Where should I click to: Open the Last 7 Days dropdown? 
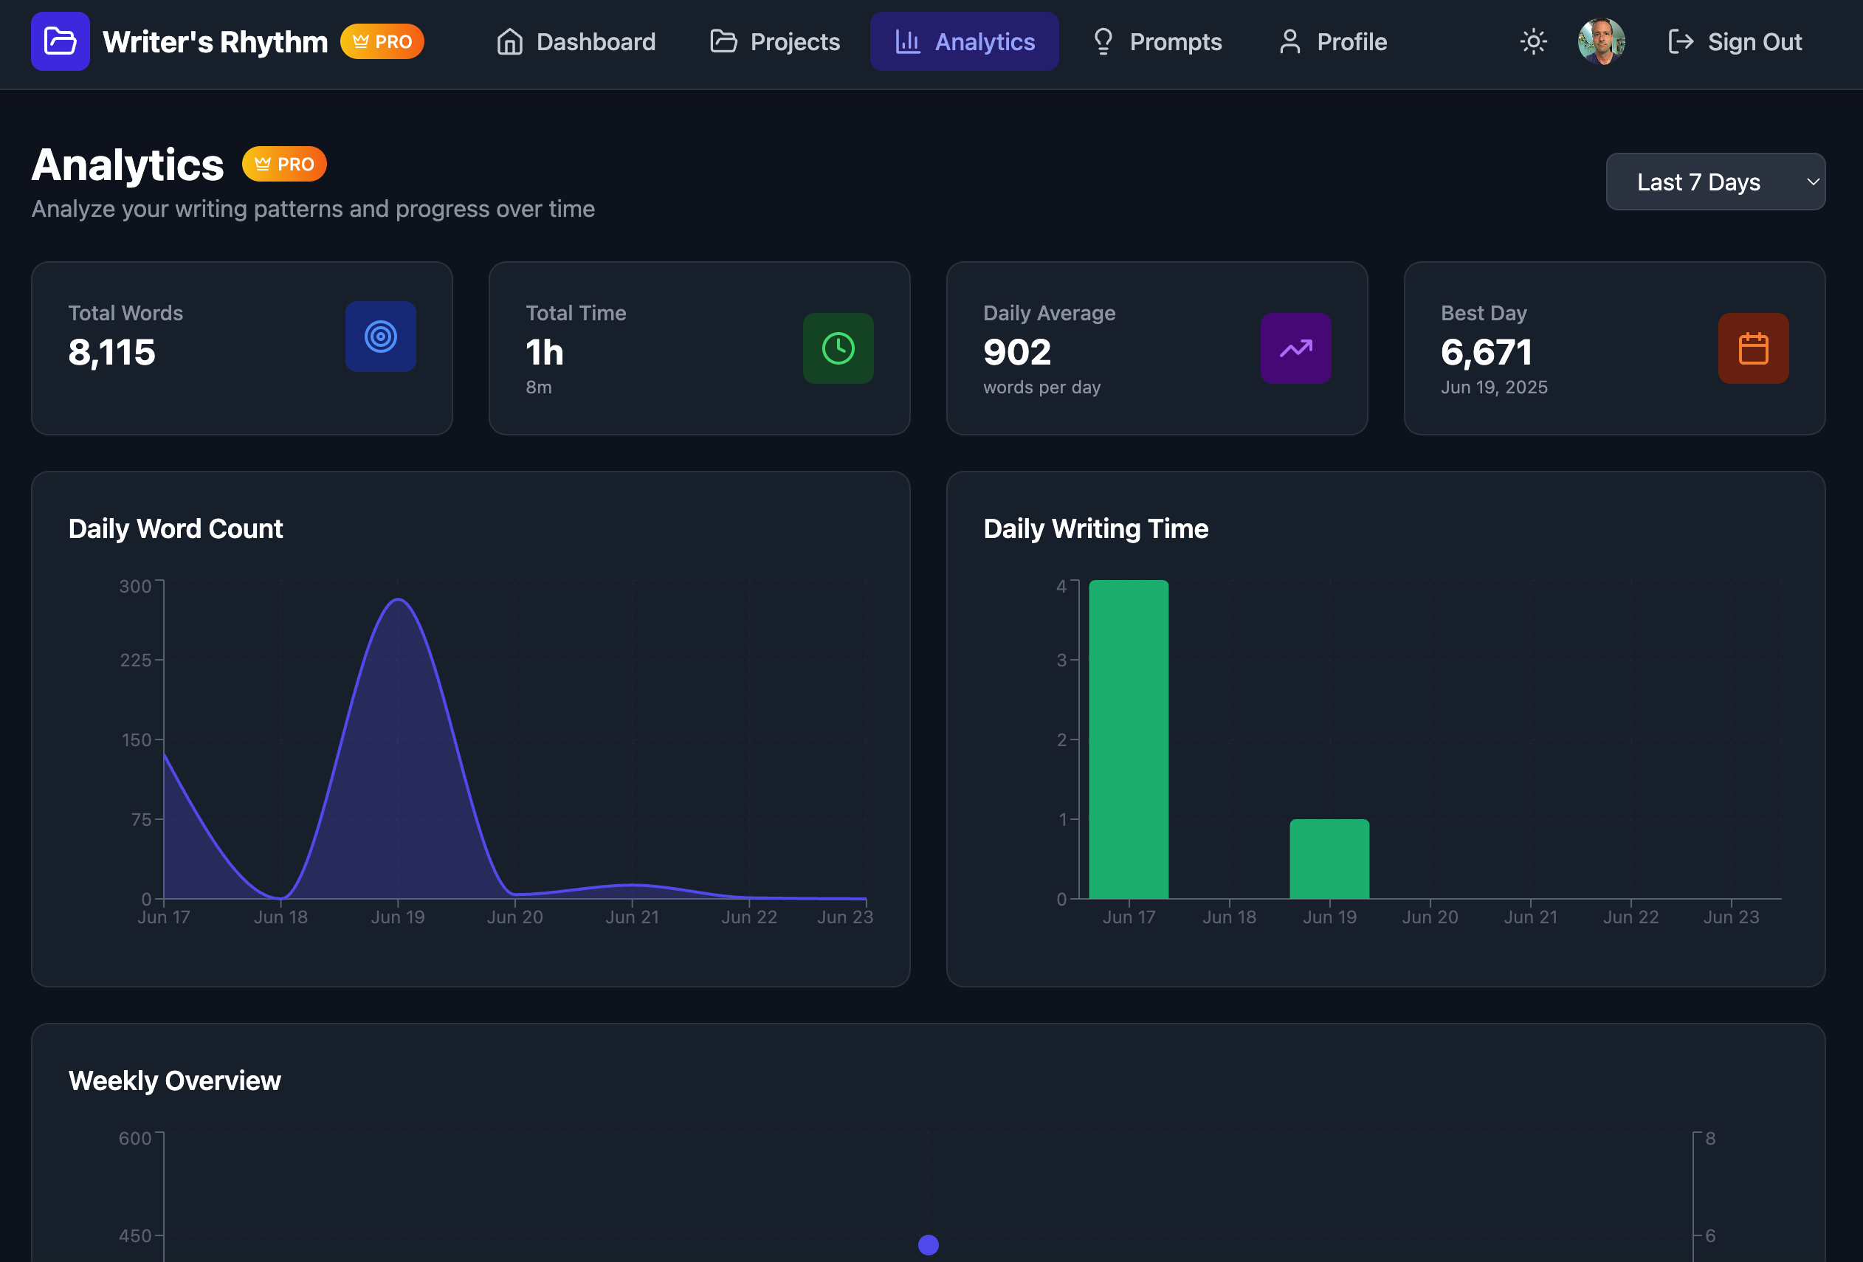pyautogui.click(x=1715, y=182)
